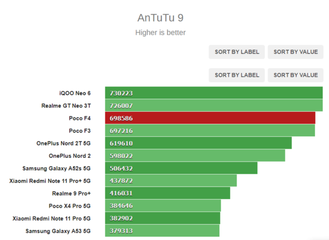Image resolution: width=329 pixels, height=240 pixels.
Task: Select the Xiaomi Redmi Note 11 Pro+ 5G label
Action: pos(50,181)
